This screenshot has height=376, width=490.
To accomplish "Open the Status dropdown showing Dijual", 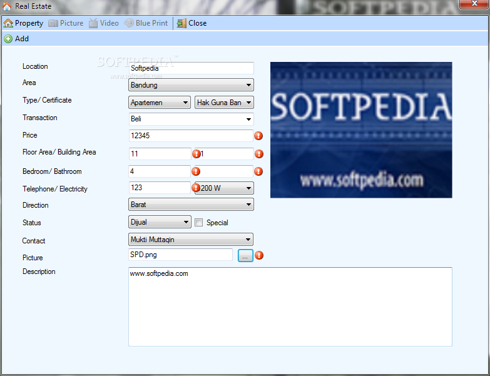I will tap(160, 222).
